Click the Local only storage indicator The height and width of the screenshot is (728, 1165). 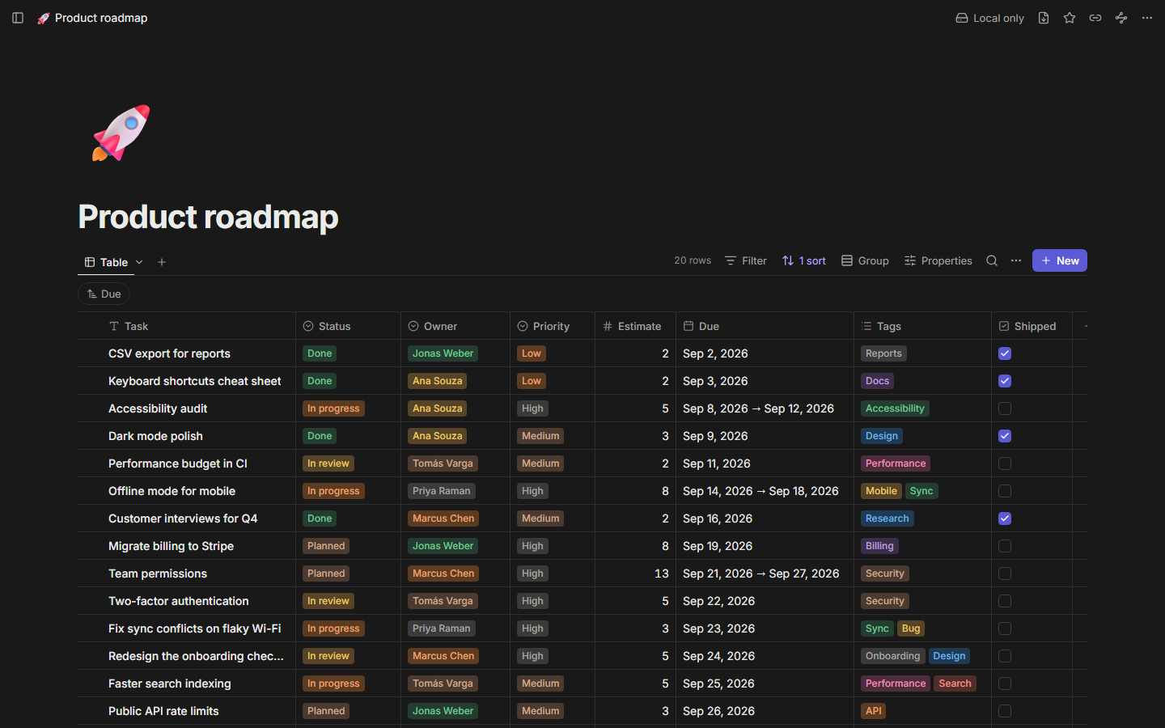click(989, 18)
